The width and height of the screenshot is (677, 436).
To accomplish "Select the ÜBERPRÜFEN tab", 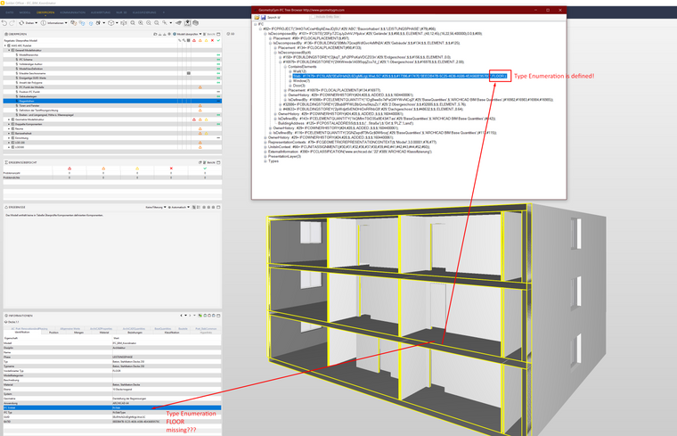I will coord(45,12).
